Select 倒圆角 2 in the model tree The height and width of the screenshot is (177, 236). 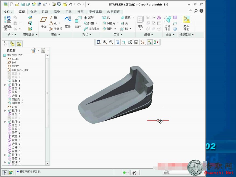[15, 103]
